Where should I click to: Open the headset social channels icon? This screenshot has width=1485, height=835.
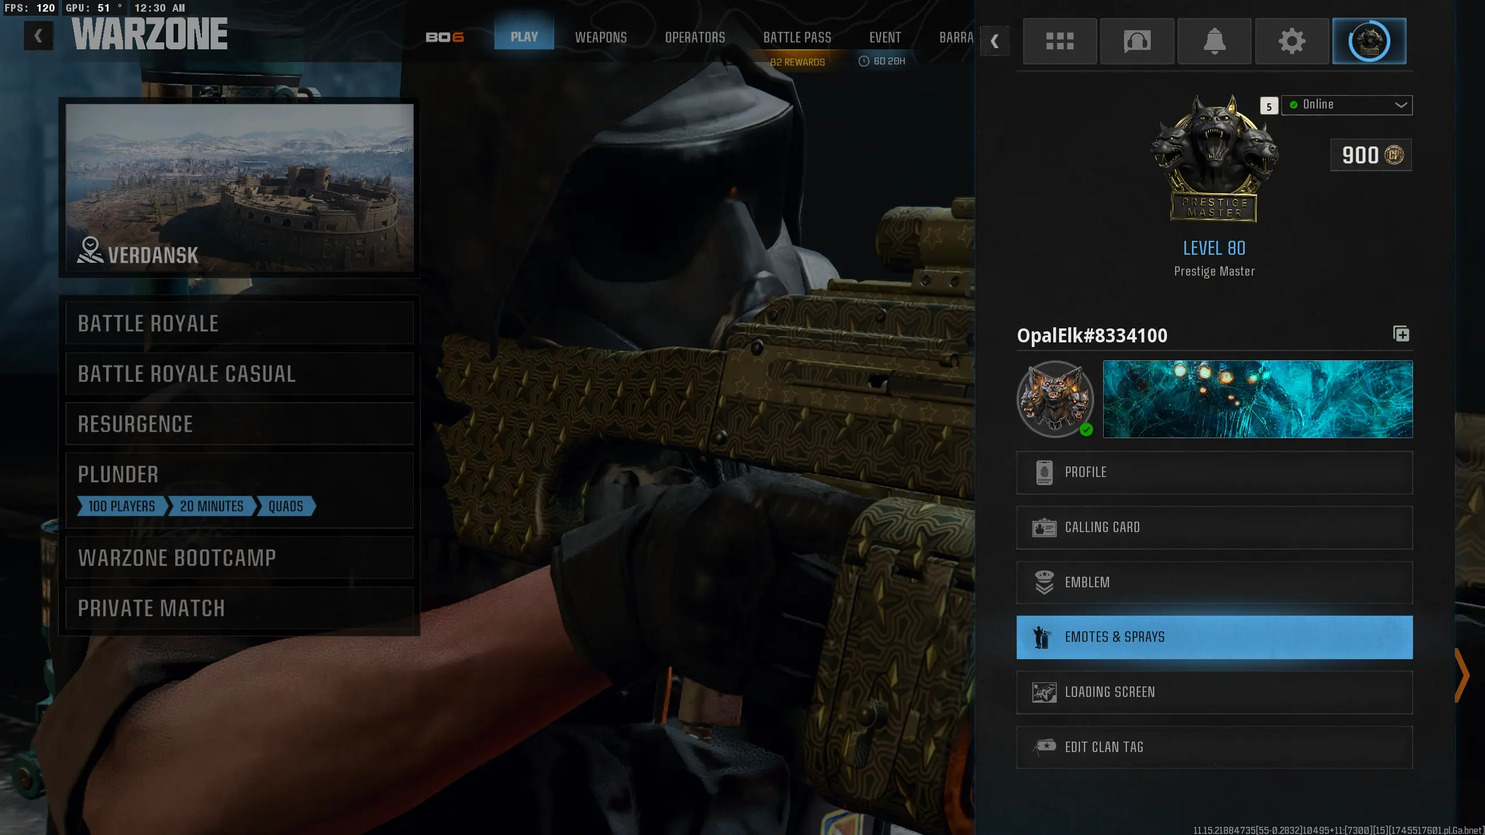pyautogui.click(x=1137, y=41)
